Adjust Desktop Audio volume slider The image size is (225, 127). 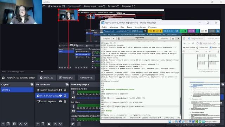pyautogui.click(x=88, y=98)
